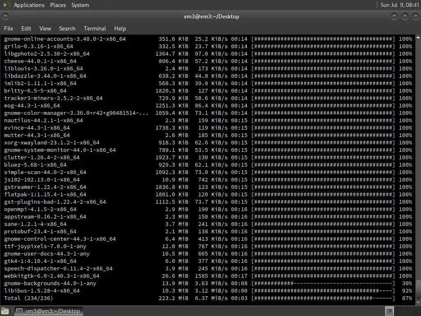
Task: Click the grilo-0.3.16-1-x86_64 line
Action: (x=208, y=46)
